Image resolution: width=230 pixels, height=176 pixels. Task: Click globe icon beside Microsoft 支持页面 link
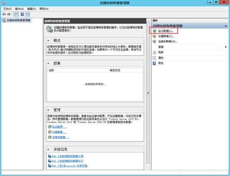pyautogui.click(x=50, y=166)
